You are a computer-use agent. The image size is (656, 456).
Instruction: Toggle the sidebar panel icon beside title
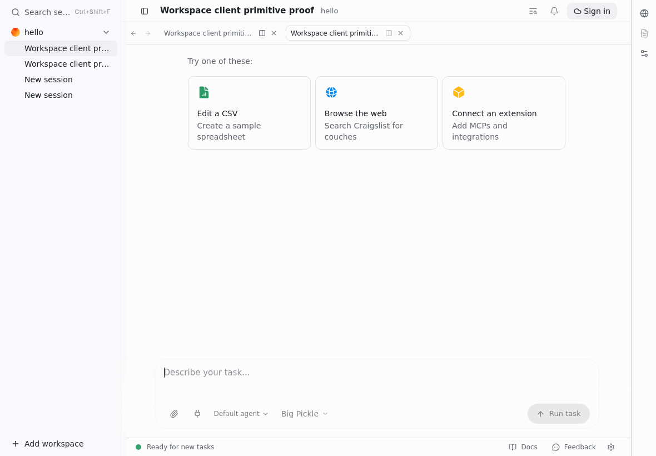145,11
